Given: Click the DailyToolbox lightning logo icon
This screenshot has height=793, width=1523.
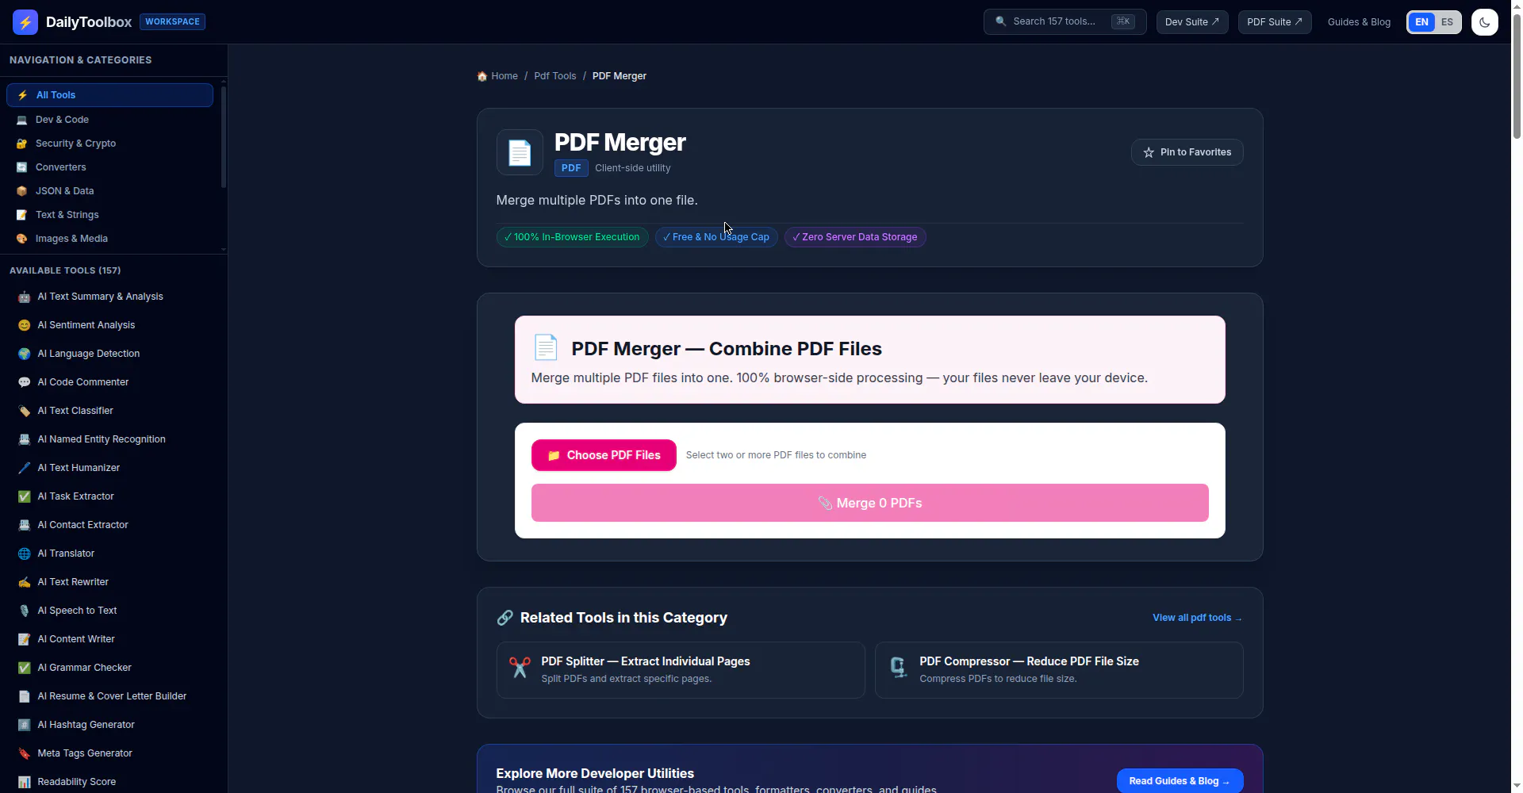Looking at the screenshot, I should coord(25,22).
